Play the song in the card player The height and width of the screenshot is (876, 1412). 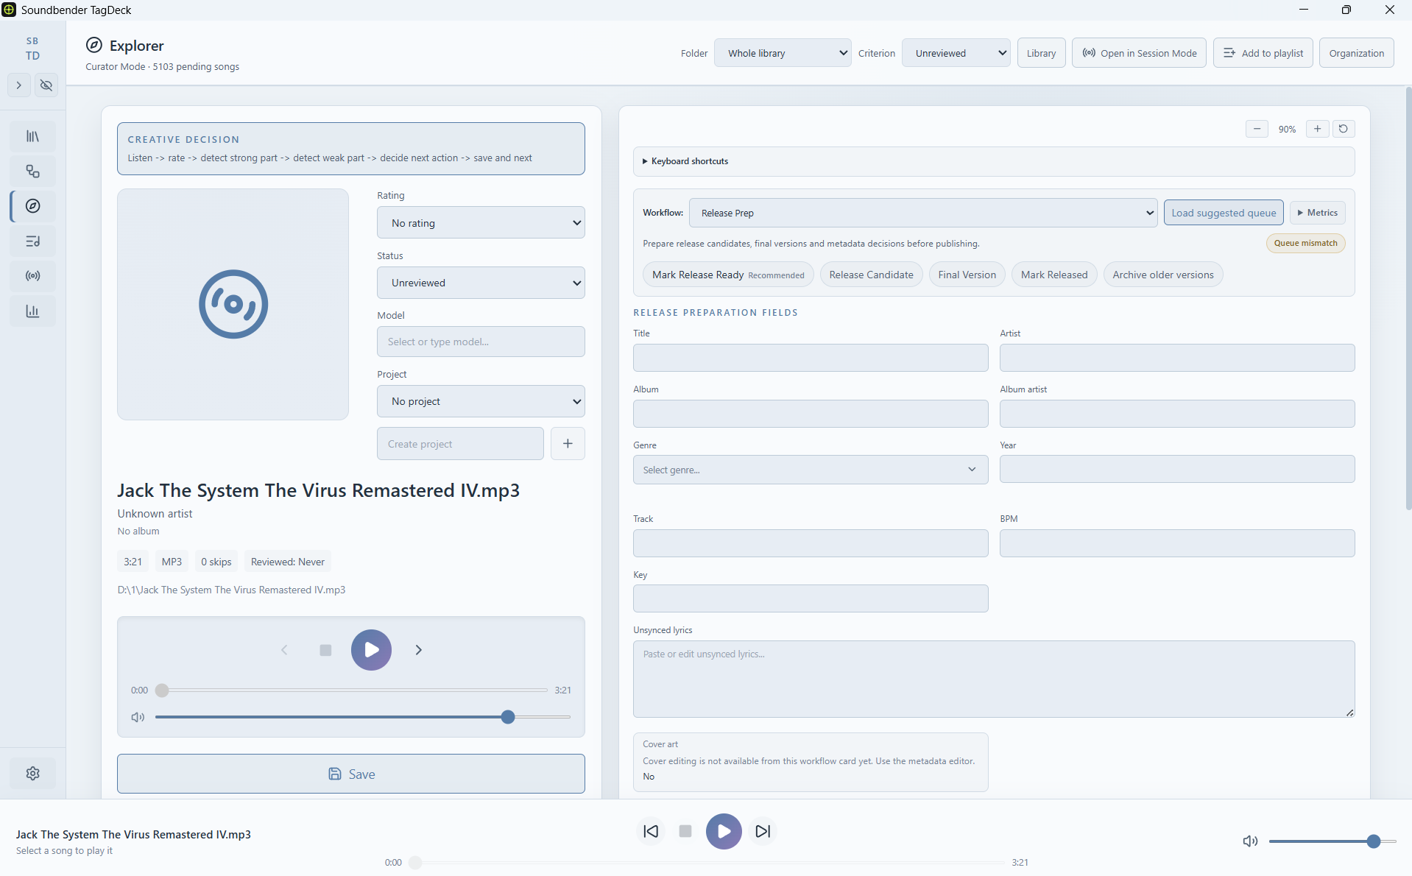pos(371,650)
